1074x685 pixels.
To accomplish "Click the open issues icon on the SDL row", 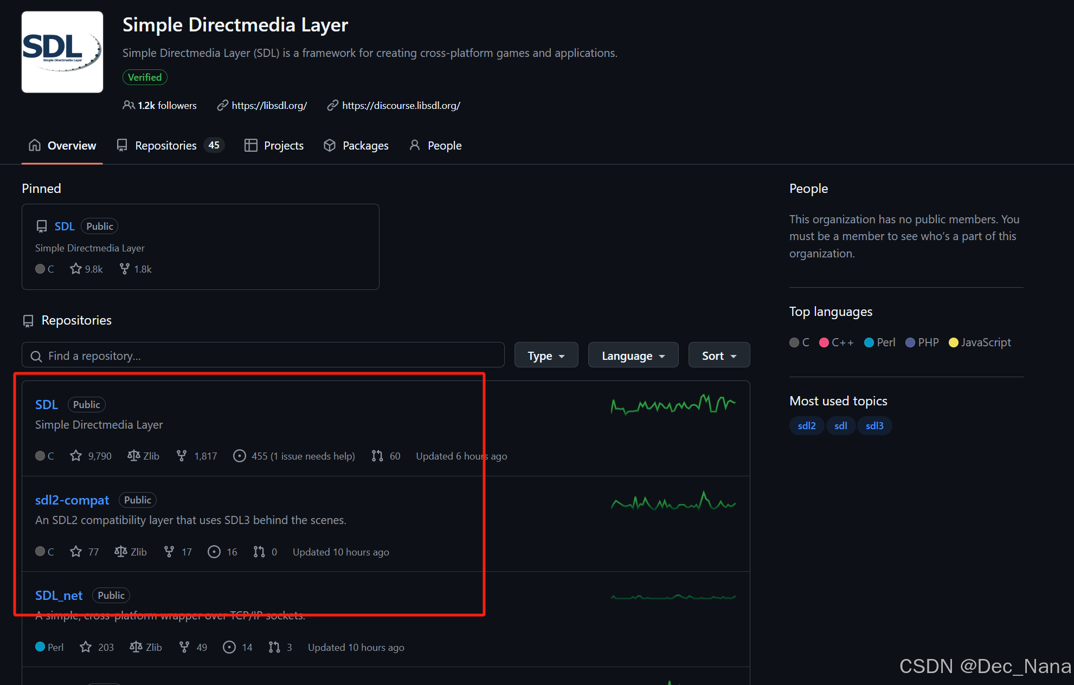I will coord(239,456).
